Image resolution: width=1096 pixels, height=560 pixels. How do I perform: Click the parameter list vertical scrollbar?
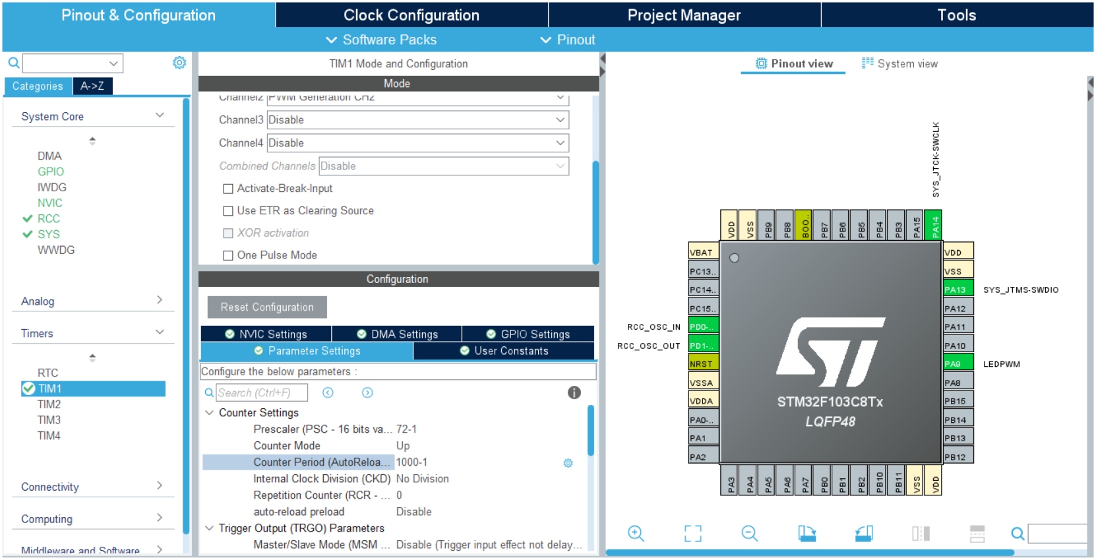[x=591, y=431]
